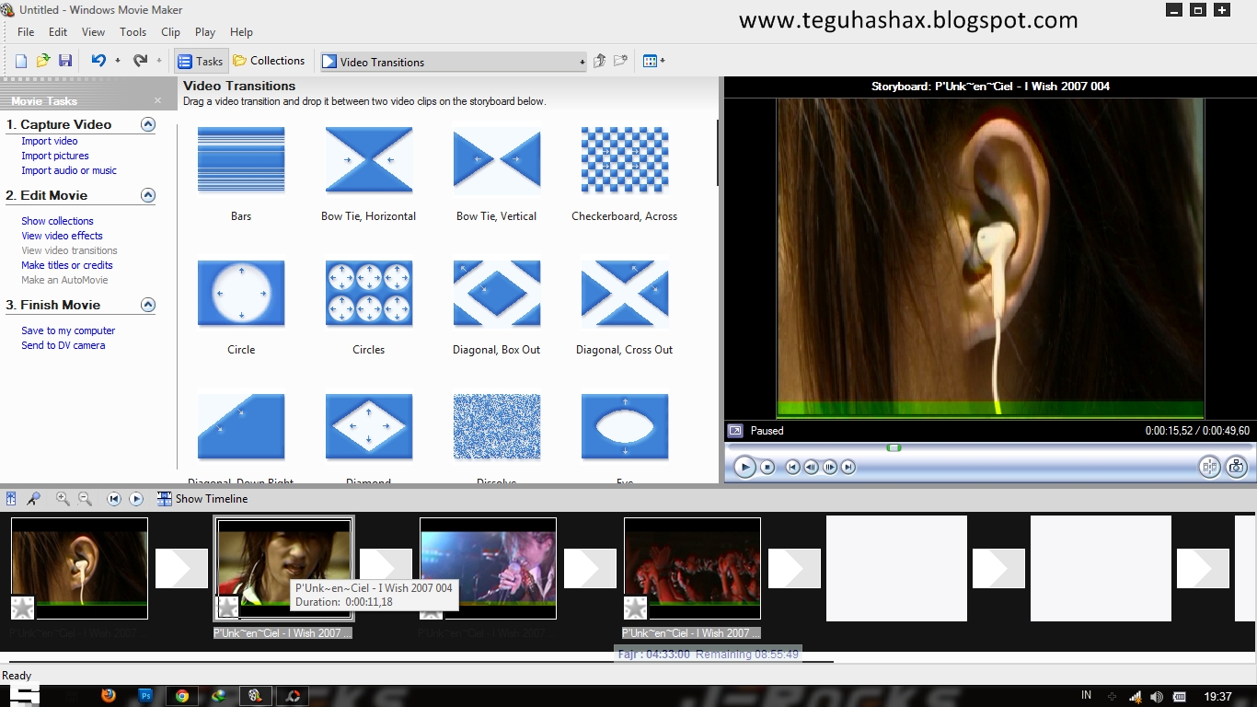Open the Tools menu
The width and height of the screenshot is (1257, 707).
pos(133,32)
